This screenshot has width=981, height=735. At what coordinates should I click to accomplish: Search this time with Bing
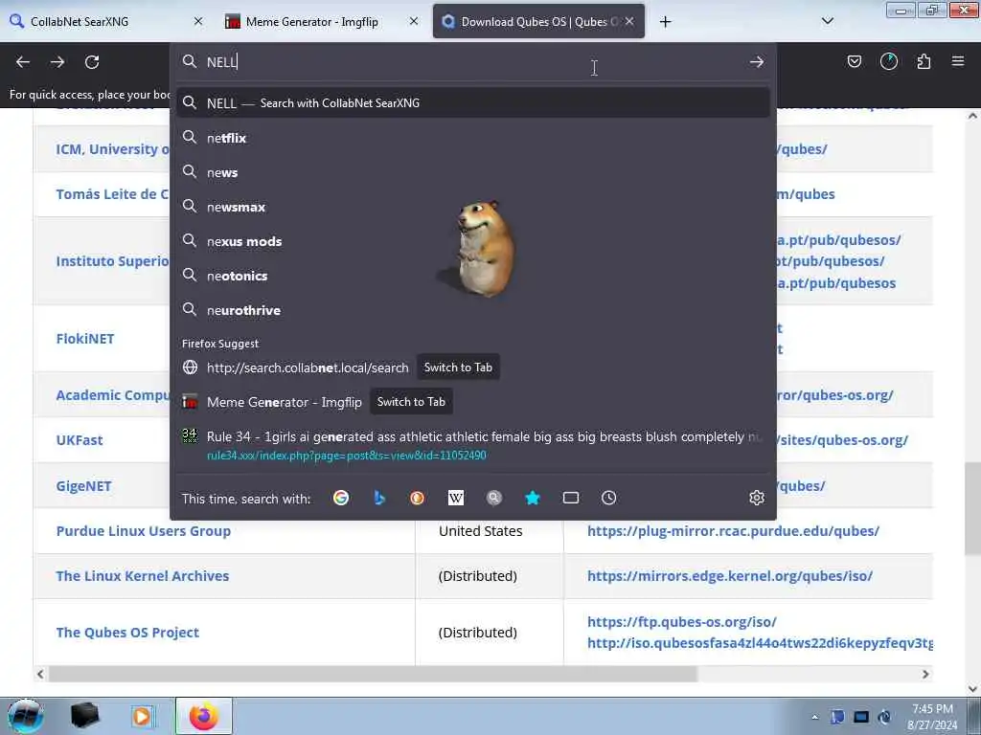[x=379, y=498]
